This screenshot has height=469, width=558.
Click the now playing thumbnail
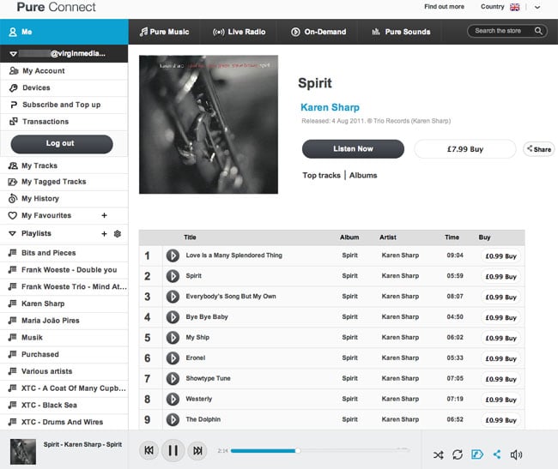23,452
